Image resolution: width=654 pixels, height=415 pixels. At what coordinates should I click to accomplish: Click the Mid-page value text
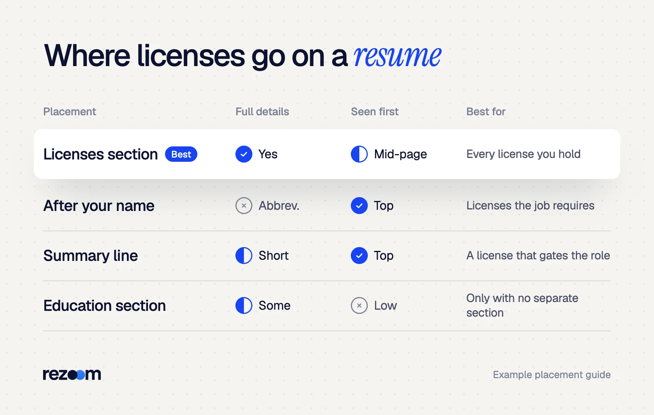tap(400, 154)
